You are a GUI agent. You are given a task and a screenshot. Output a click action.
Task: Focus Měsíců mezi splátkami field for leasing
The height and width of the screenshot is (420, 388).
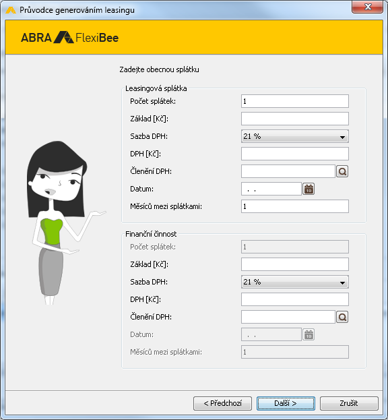pos(295,206)
